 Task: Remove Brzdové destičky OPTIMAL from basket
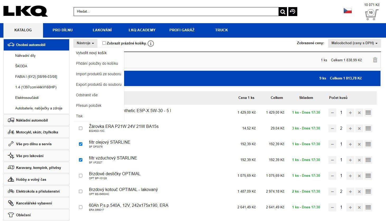[359, 176]
